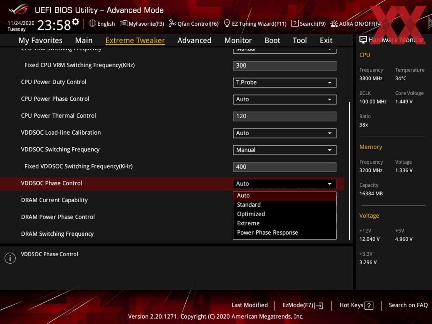432x324 pixels.
Task: Select VDDSOC Load-line Calibration label
Action: point(61,132)
